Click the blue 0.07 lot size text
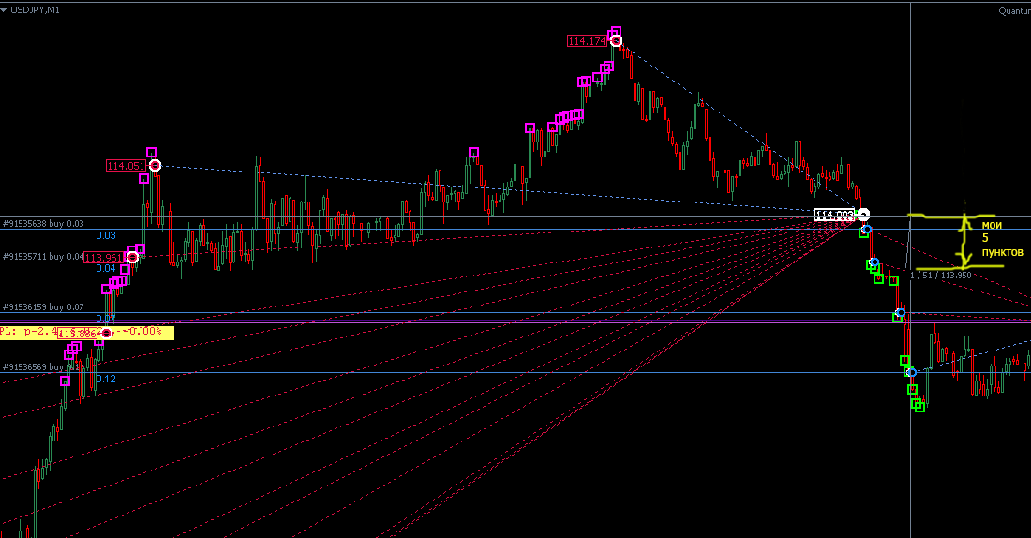 coord(106,319)
